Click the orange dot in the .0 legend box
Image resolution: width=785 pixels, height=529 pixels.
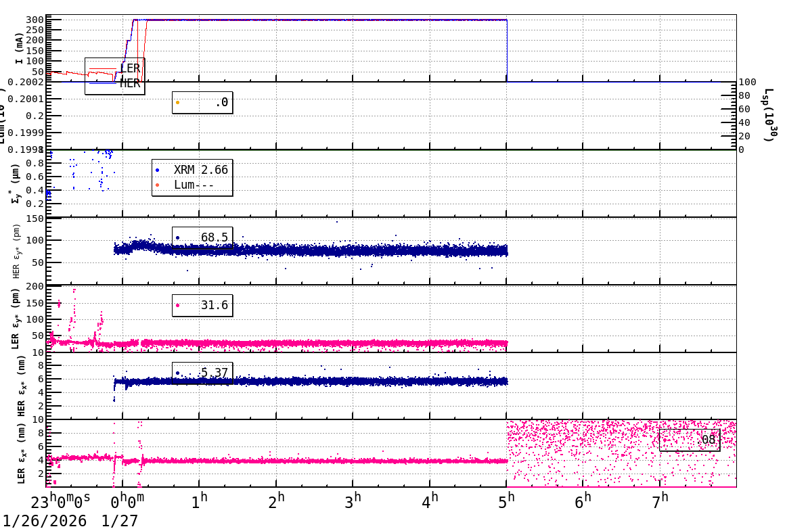(x=177, y=102)
